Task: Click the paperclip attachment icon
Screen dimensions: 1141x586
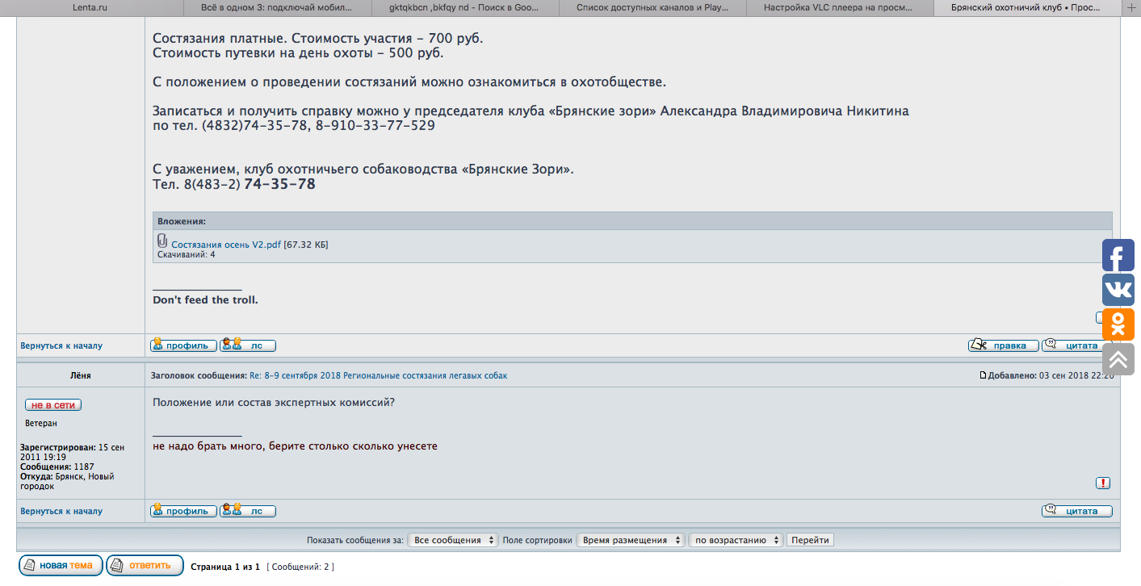Action: [162, 241]
